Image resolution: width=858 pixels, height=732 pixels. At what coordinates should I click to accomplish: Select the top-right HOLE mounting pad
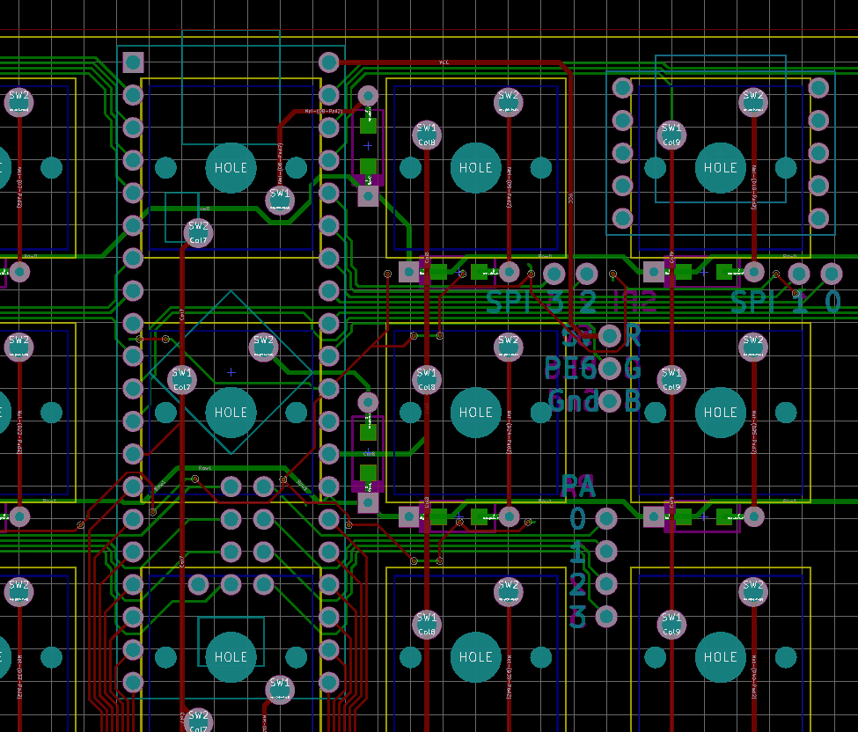point(720,167)
